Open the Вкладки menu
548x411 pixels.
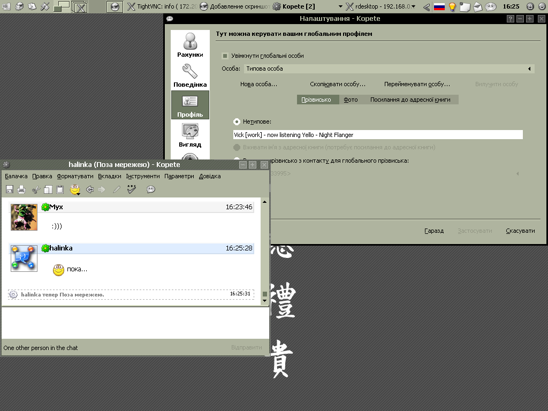click(x=109, y=176)
